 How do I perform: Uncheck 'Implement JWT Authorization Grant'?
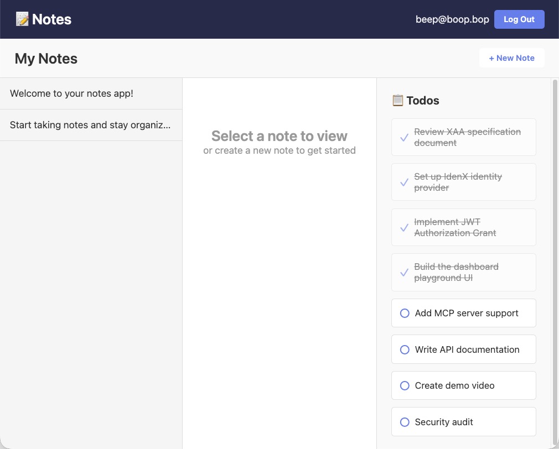tap(404, 227)
